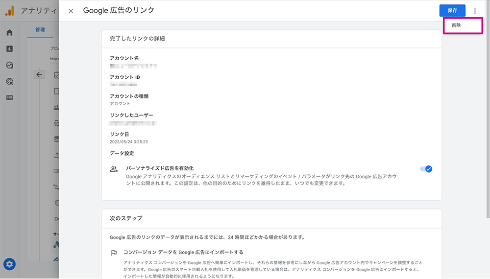Click the back arrow button in admin column
This screenshot has height=279, width=490.
tap(39, 74)
